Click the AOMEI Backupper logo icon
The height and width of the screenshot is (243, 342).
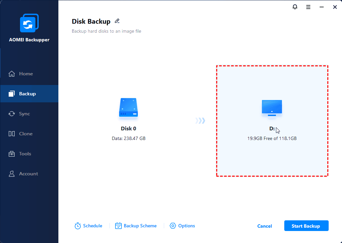coord(29,23)
